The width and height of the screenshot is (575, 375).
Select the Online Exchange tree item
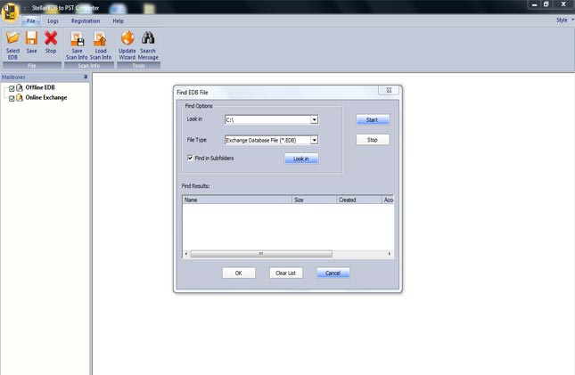[x=46, y=97]
